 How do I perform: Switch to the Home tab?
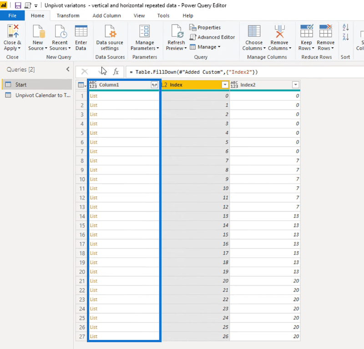click(x=37, y=15)
